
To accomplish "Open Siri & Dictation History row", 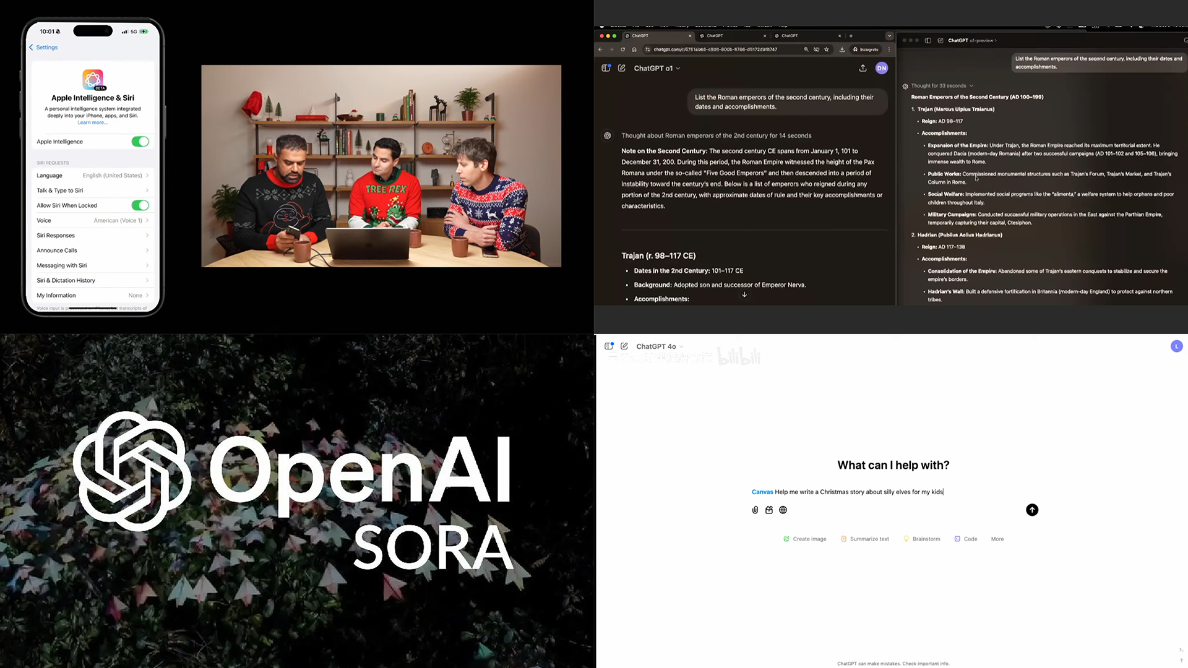I will 93,281.
